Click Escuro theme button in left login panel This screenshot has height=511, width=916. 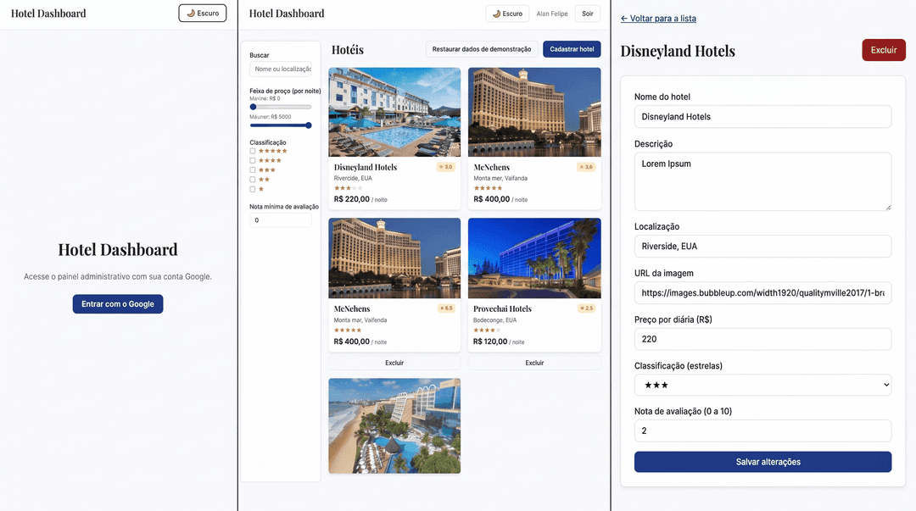click(x=202, y=13)
